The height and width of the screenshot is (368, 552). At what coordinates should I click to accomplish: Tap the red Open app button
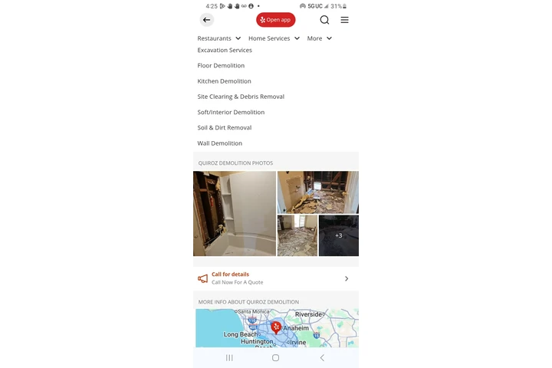[x=276, y=20]
